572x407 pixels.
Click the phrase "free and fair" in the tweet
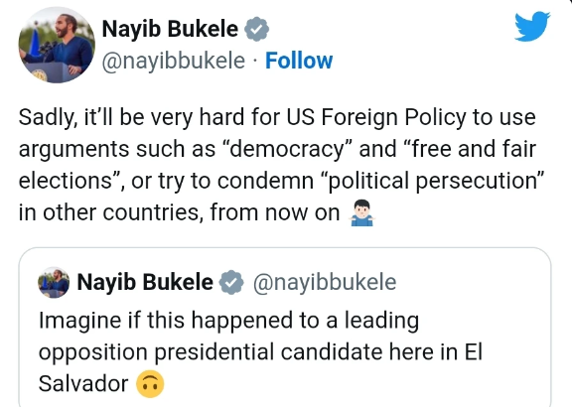point(470,149)
